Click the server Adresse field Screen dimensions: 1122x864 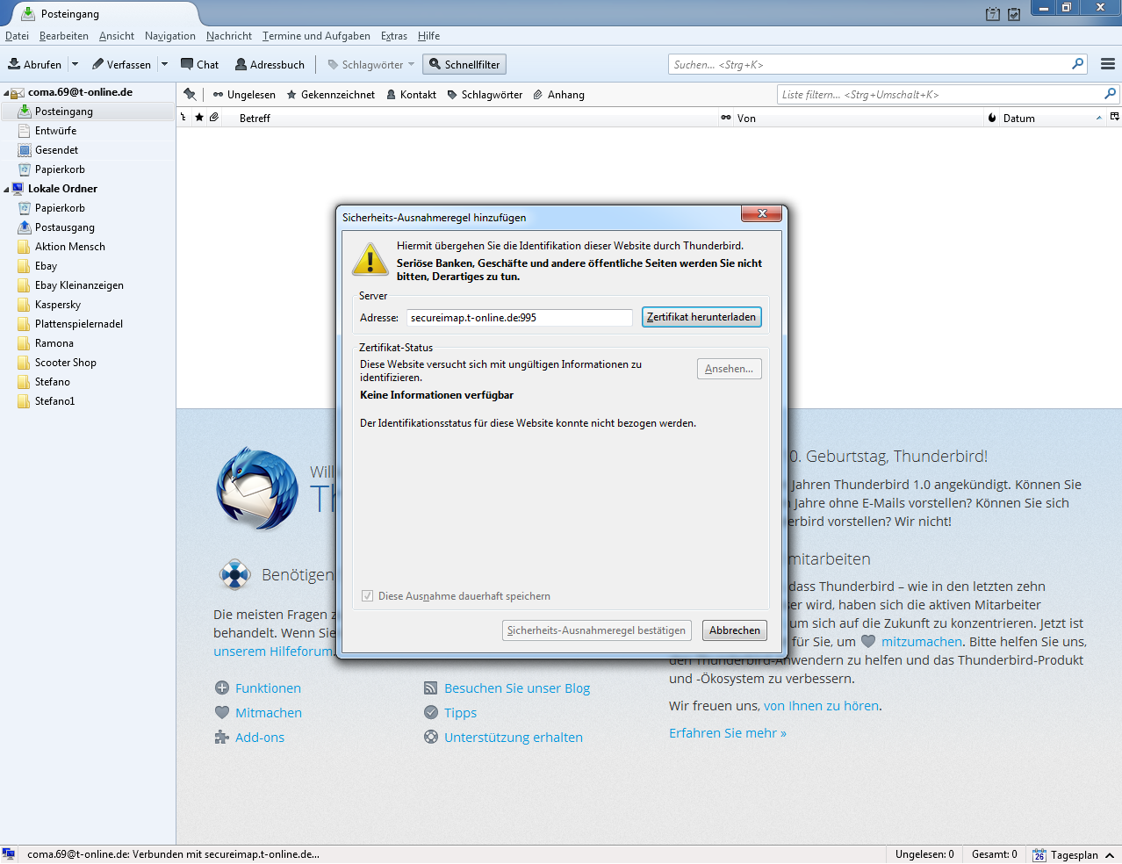[520, 318]
